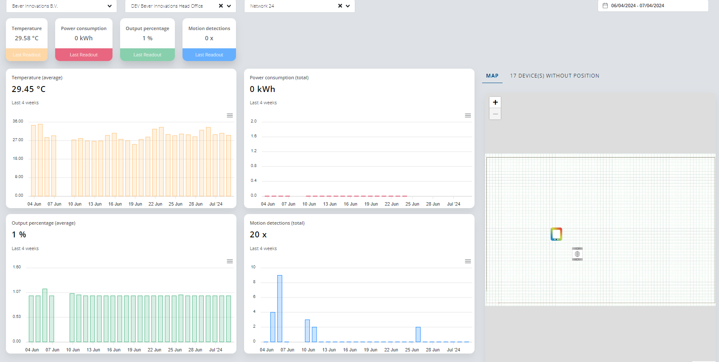
Task: Click the 29.58 °C temperature card value
Action: [27, 38]
